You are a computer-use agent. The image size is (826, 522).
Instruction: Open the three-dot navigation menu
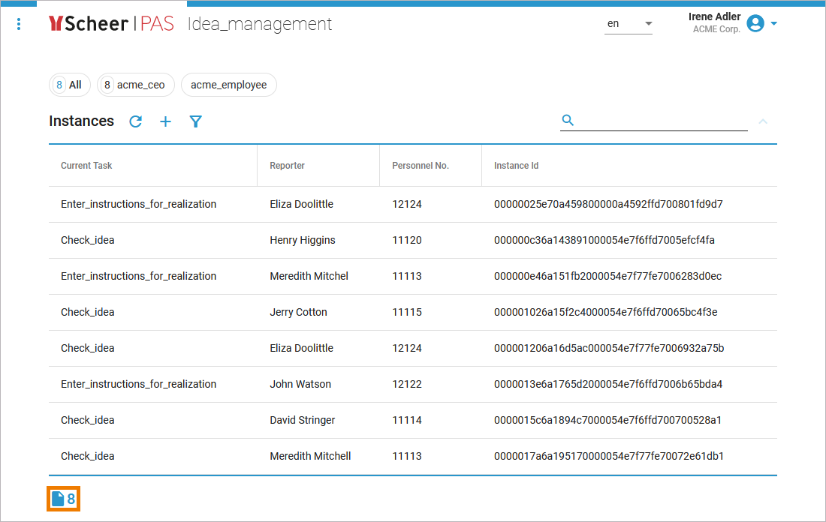19,24
